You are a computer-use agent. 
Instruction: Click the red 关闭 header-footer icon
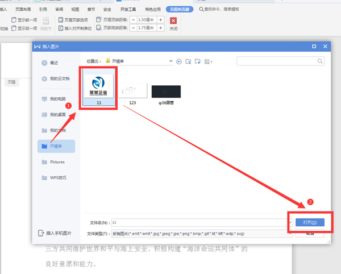coord(173,20)
